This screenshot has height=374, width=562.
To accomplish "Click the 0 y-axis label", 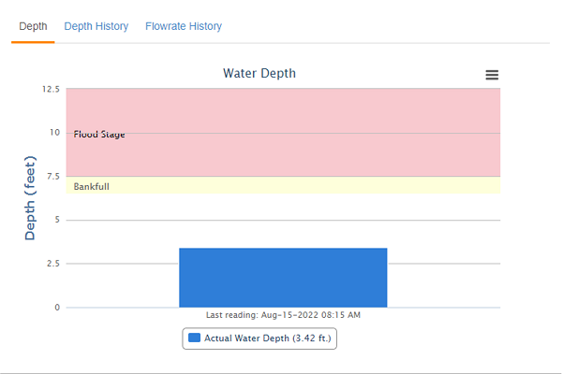I will 56,308.
